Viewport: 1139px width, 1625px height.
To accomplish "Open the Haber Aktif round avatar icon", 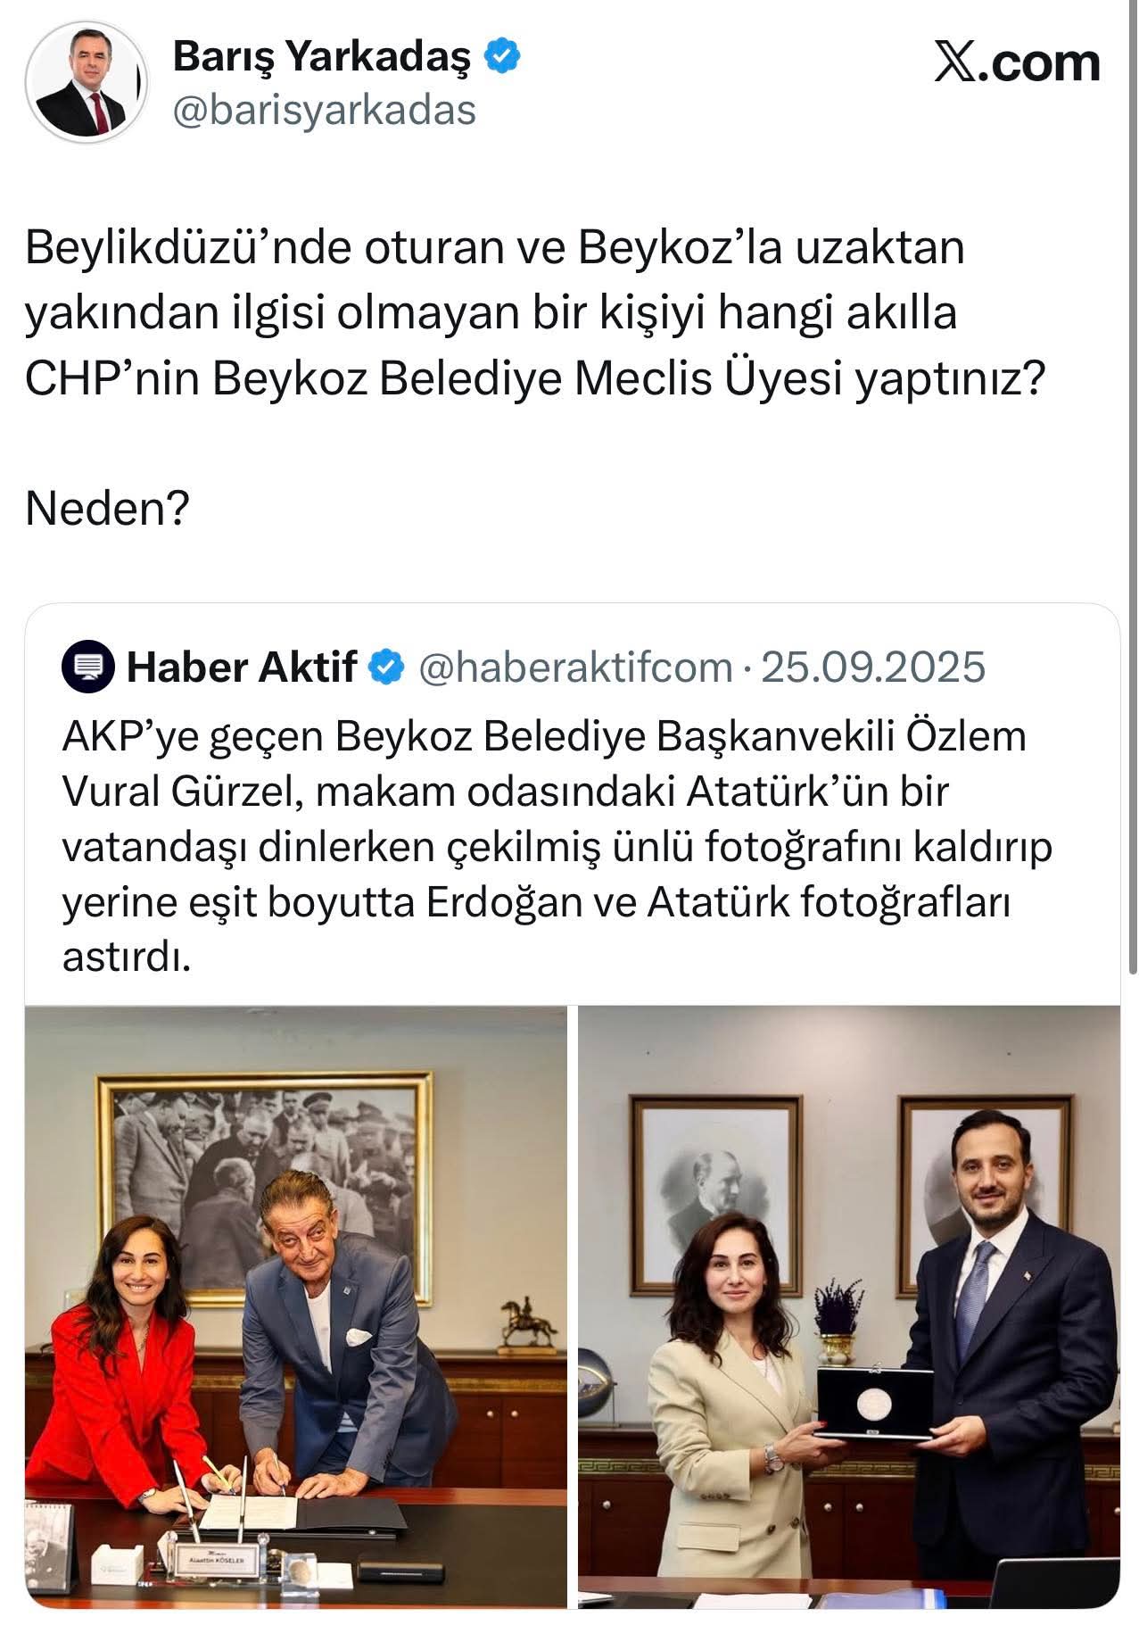I will (88, 667).
